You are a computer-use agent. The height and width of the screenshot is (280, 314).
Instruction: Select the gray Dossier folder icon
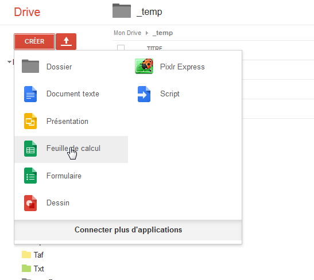pos(30,66)
